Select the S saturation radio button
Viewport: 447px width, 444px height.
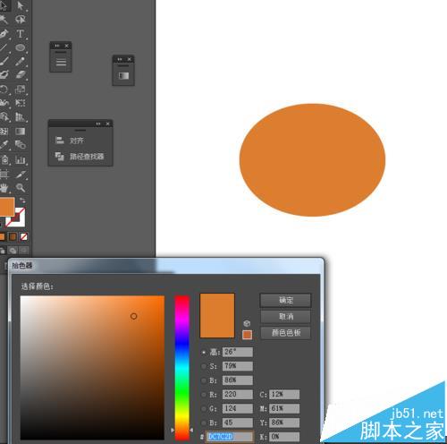[x=204, y=366]
